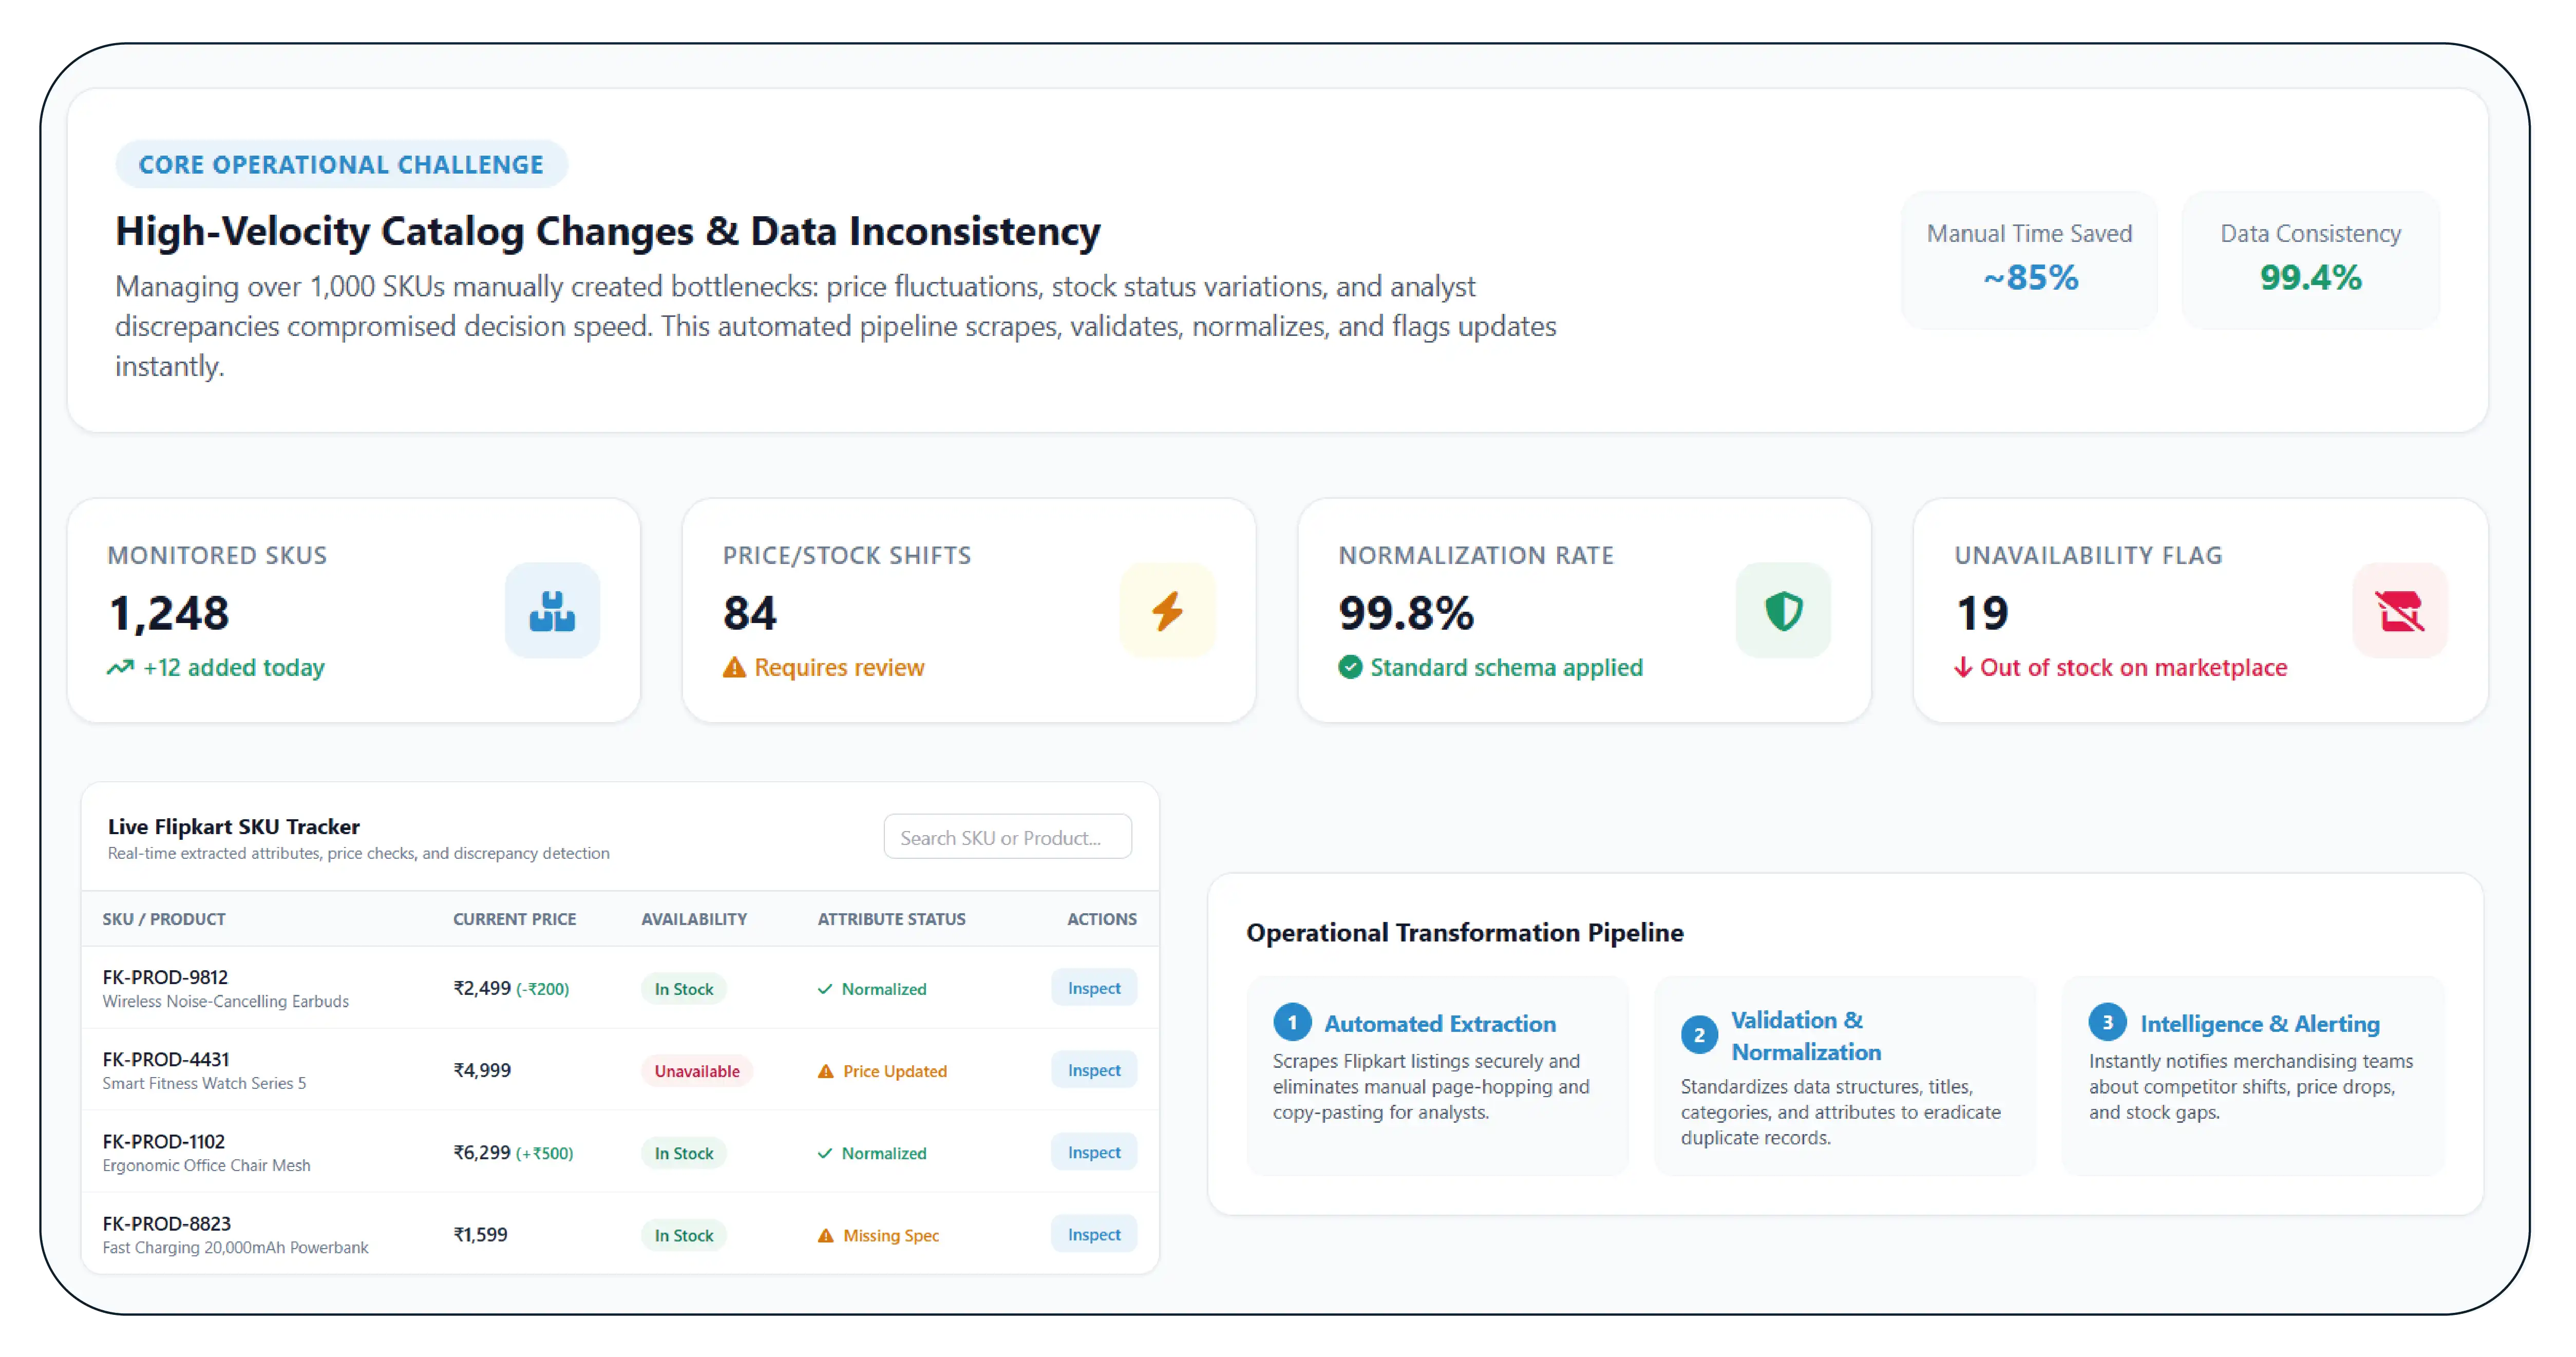The image size is (2576, 1357).
Task: Inspect SKU FK-PROD-9812
Action: [x=1094, y=988]
